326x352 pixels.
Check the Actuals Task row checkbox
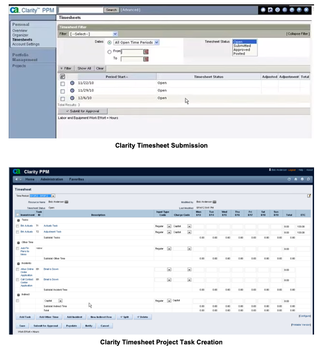click(x=17, y=226)
